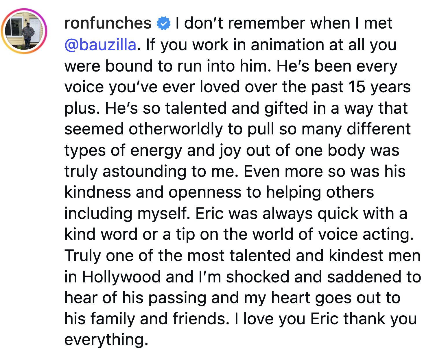Click the word 'passing' in caption
Viewport: 435px width, 356px height.
click(177, 298)
